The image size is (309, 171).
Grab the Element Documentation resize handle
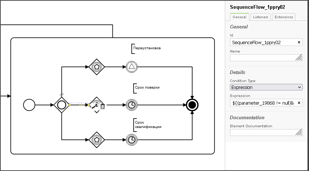click(x=299, y=132)
